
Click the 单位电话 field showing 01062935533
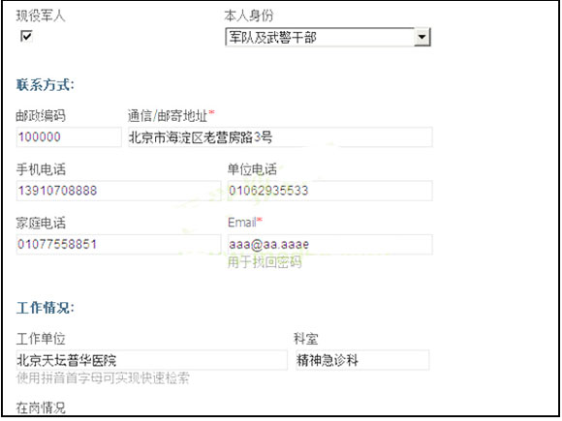pyautogui.click(x=329, y=191)
